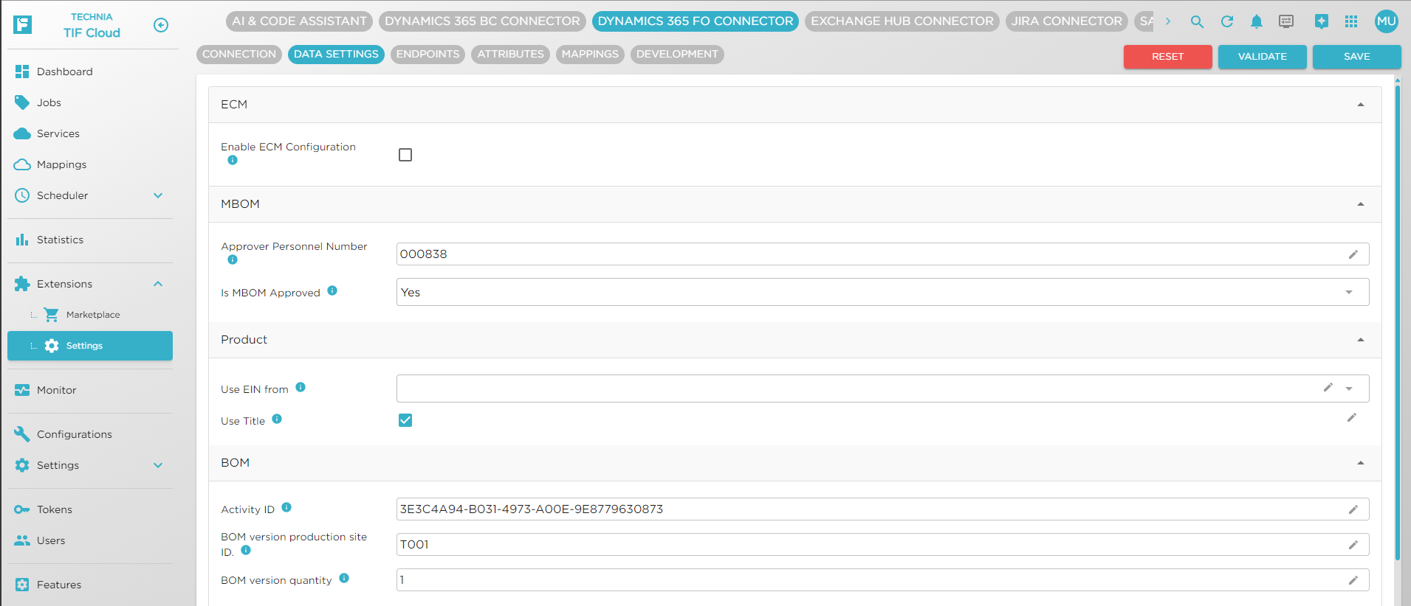Enable the ECM Configuration checkbox
The height and width of the screenshot is (606, 1411).
click(x=405, y=155)
